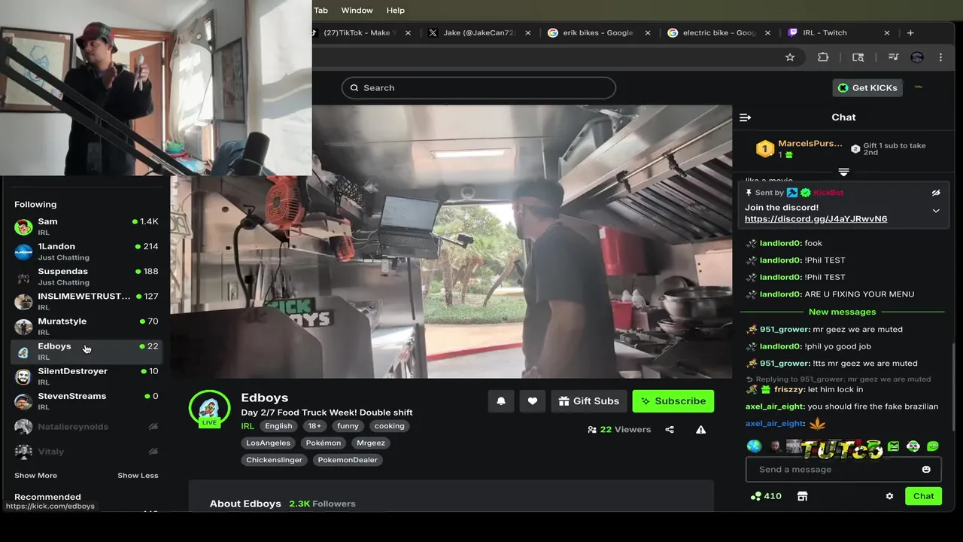Screen dimensions: 963x542
Task: Click Gift Subs button
Action: [588, 401]
